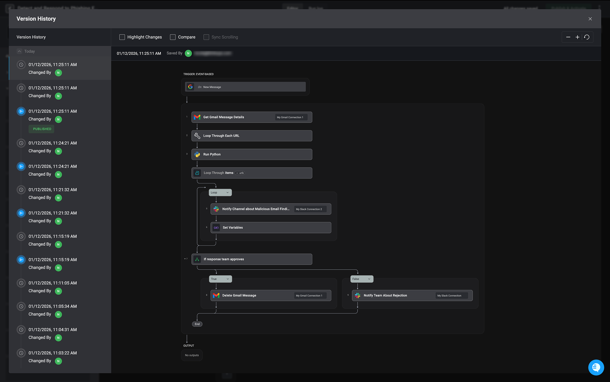Open the True branch dropdown
The image size is (610, 382).
(x=220, y=279)
